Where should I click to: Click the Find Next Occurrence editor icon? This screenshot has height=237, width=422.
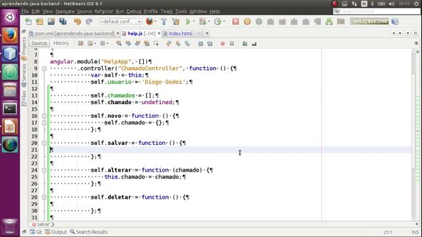pos(138,43)
